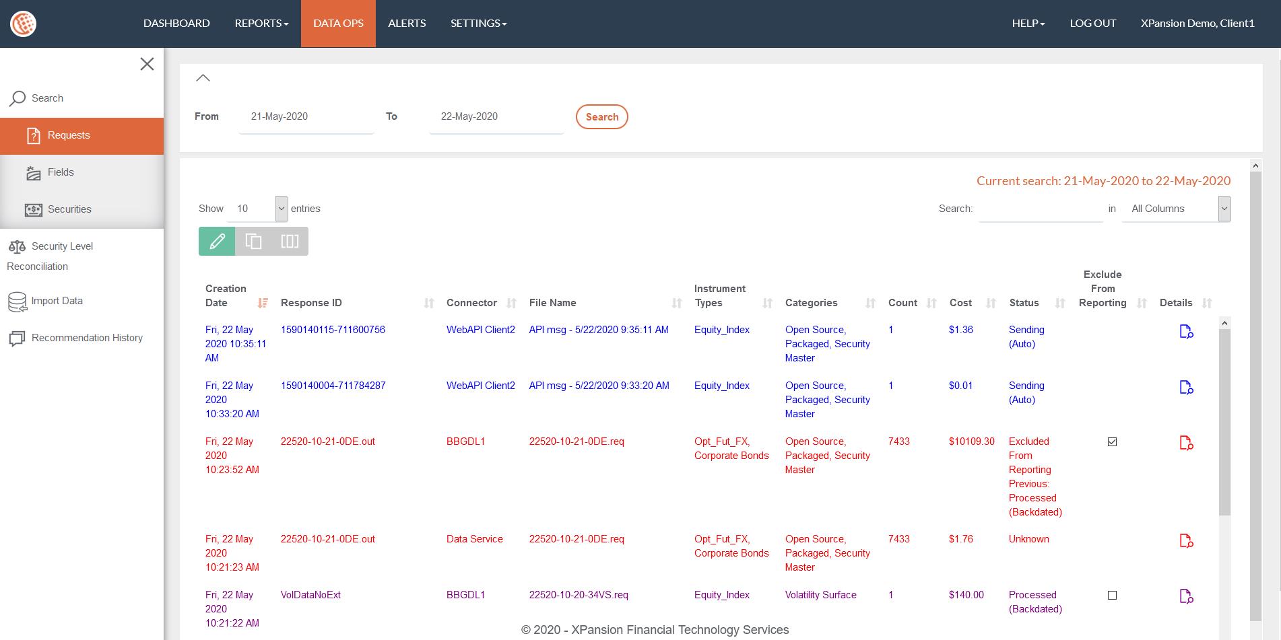
Task: Click the From date input field
Action: tap(306, 117)
